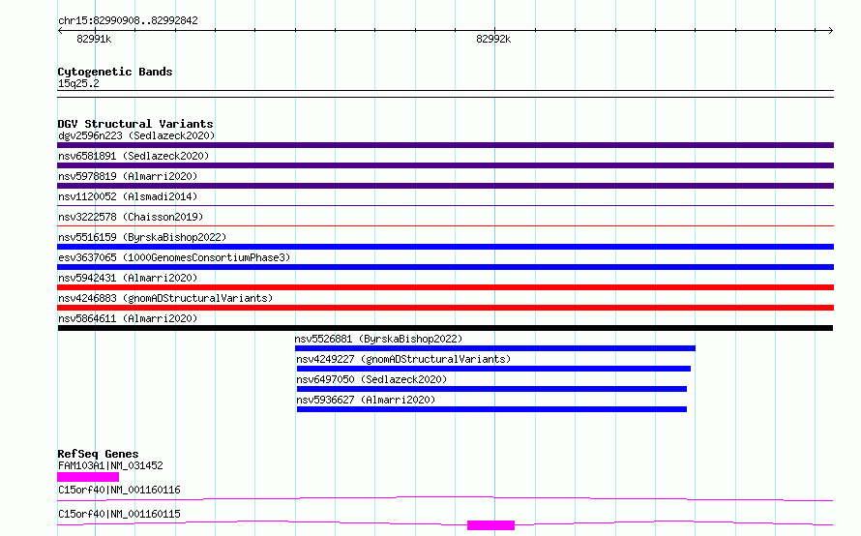Open the nsv5978819 (Almarri2020) variant bar
The width and height of the screenshot is (861, 536).
point(445,186)
